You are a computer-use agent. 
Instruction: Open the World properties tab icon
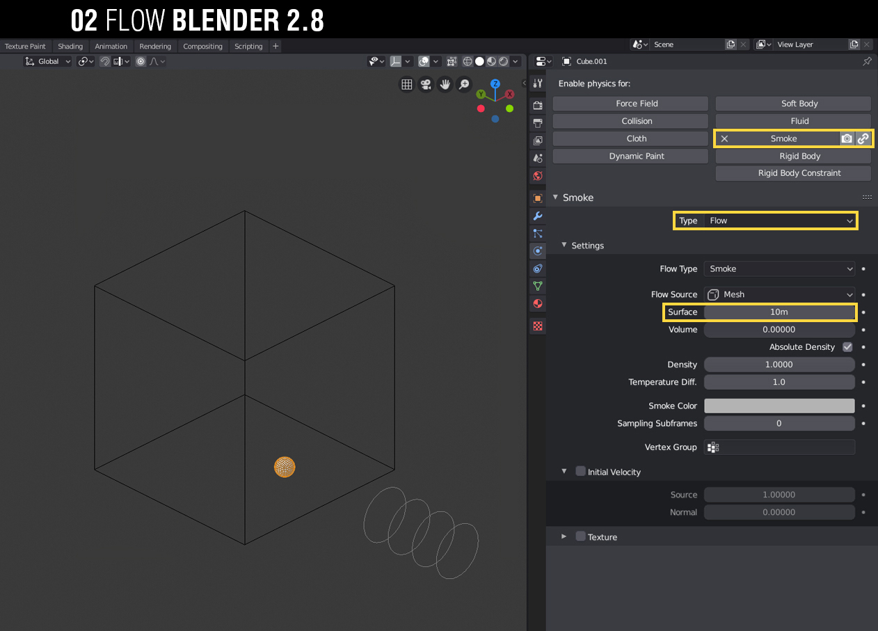click(537, 175)
